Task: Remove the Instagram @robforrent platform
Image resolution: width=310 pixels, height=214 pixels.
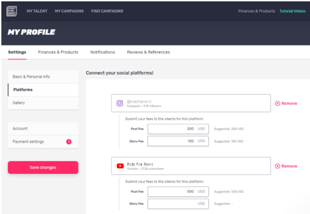Action: [286, 103]
